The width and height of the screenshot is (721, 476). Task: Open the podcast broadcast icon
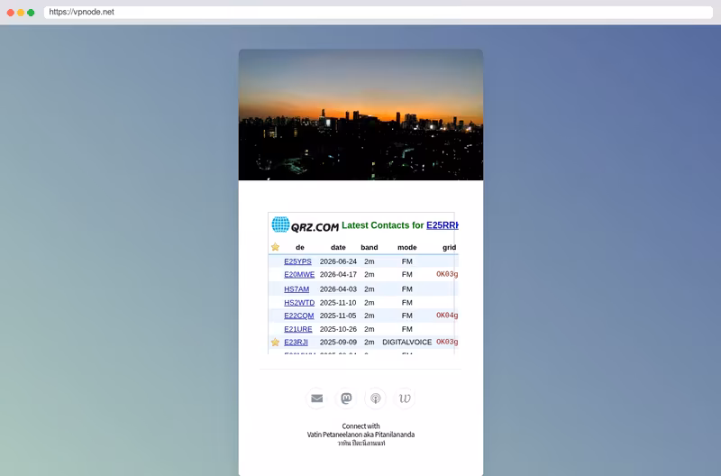coord(376,398)
